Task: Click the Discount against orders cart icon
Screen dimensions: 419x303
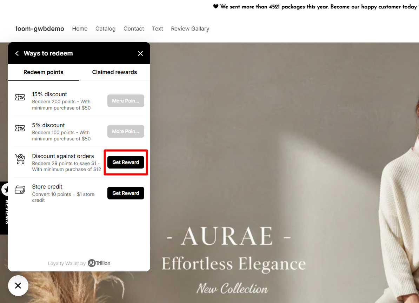Action: click(20, 159)
